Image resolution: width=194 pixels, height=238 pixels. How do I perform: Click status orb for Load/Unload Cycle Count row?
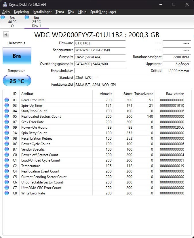pos(7,160)
